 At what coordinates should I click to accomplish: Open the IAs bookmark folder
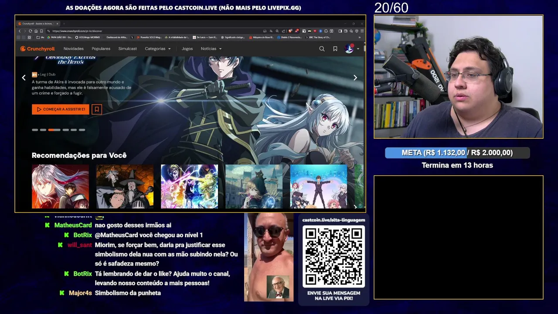(x=40, y=38)
